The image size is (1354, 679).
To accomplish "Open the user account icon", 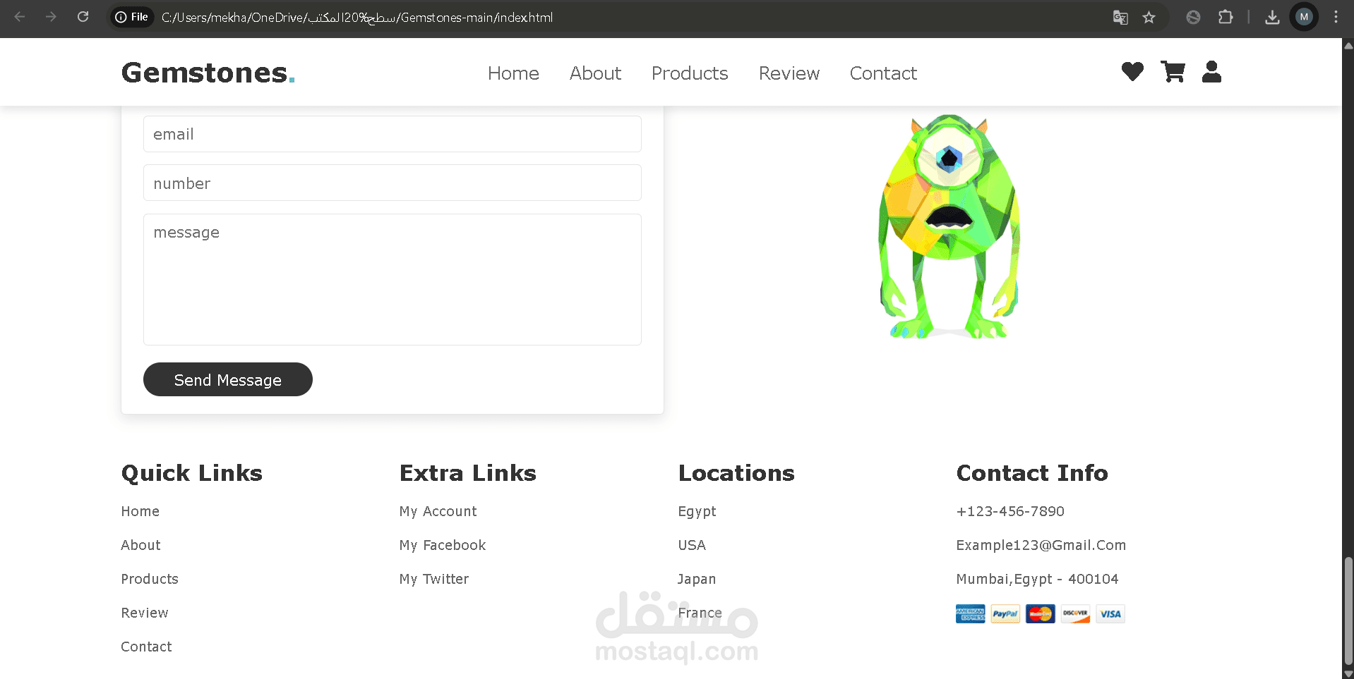I will [1211, 72].
